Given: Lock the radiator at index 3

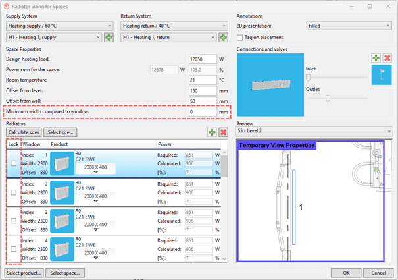Looking at the screenshot, I should pos(13,221).
